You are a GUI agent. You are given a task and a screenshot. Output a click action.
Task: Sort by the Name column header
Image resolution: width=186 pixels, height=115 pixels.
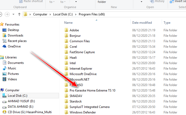(68, 22)
